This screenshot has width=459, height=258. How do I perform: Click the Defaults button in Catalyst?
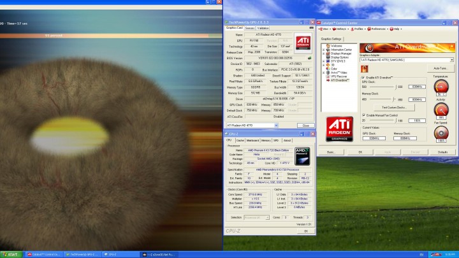tap(442, 152)
